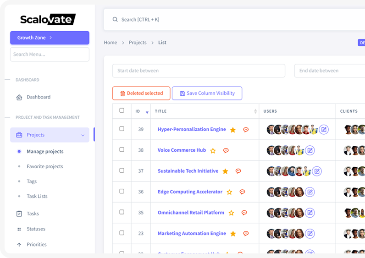Collapse the Projects sidebar menu chevron
This screenshot has height=258, width=365.
point(83,135)
